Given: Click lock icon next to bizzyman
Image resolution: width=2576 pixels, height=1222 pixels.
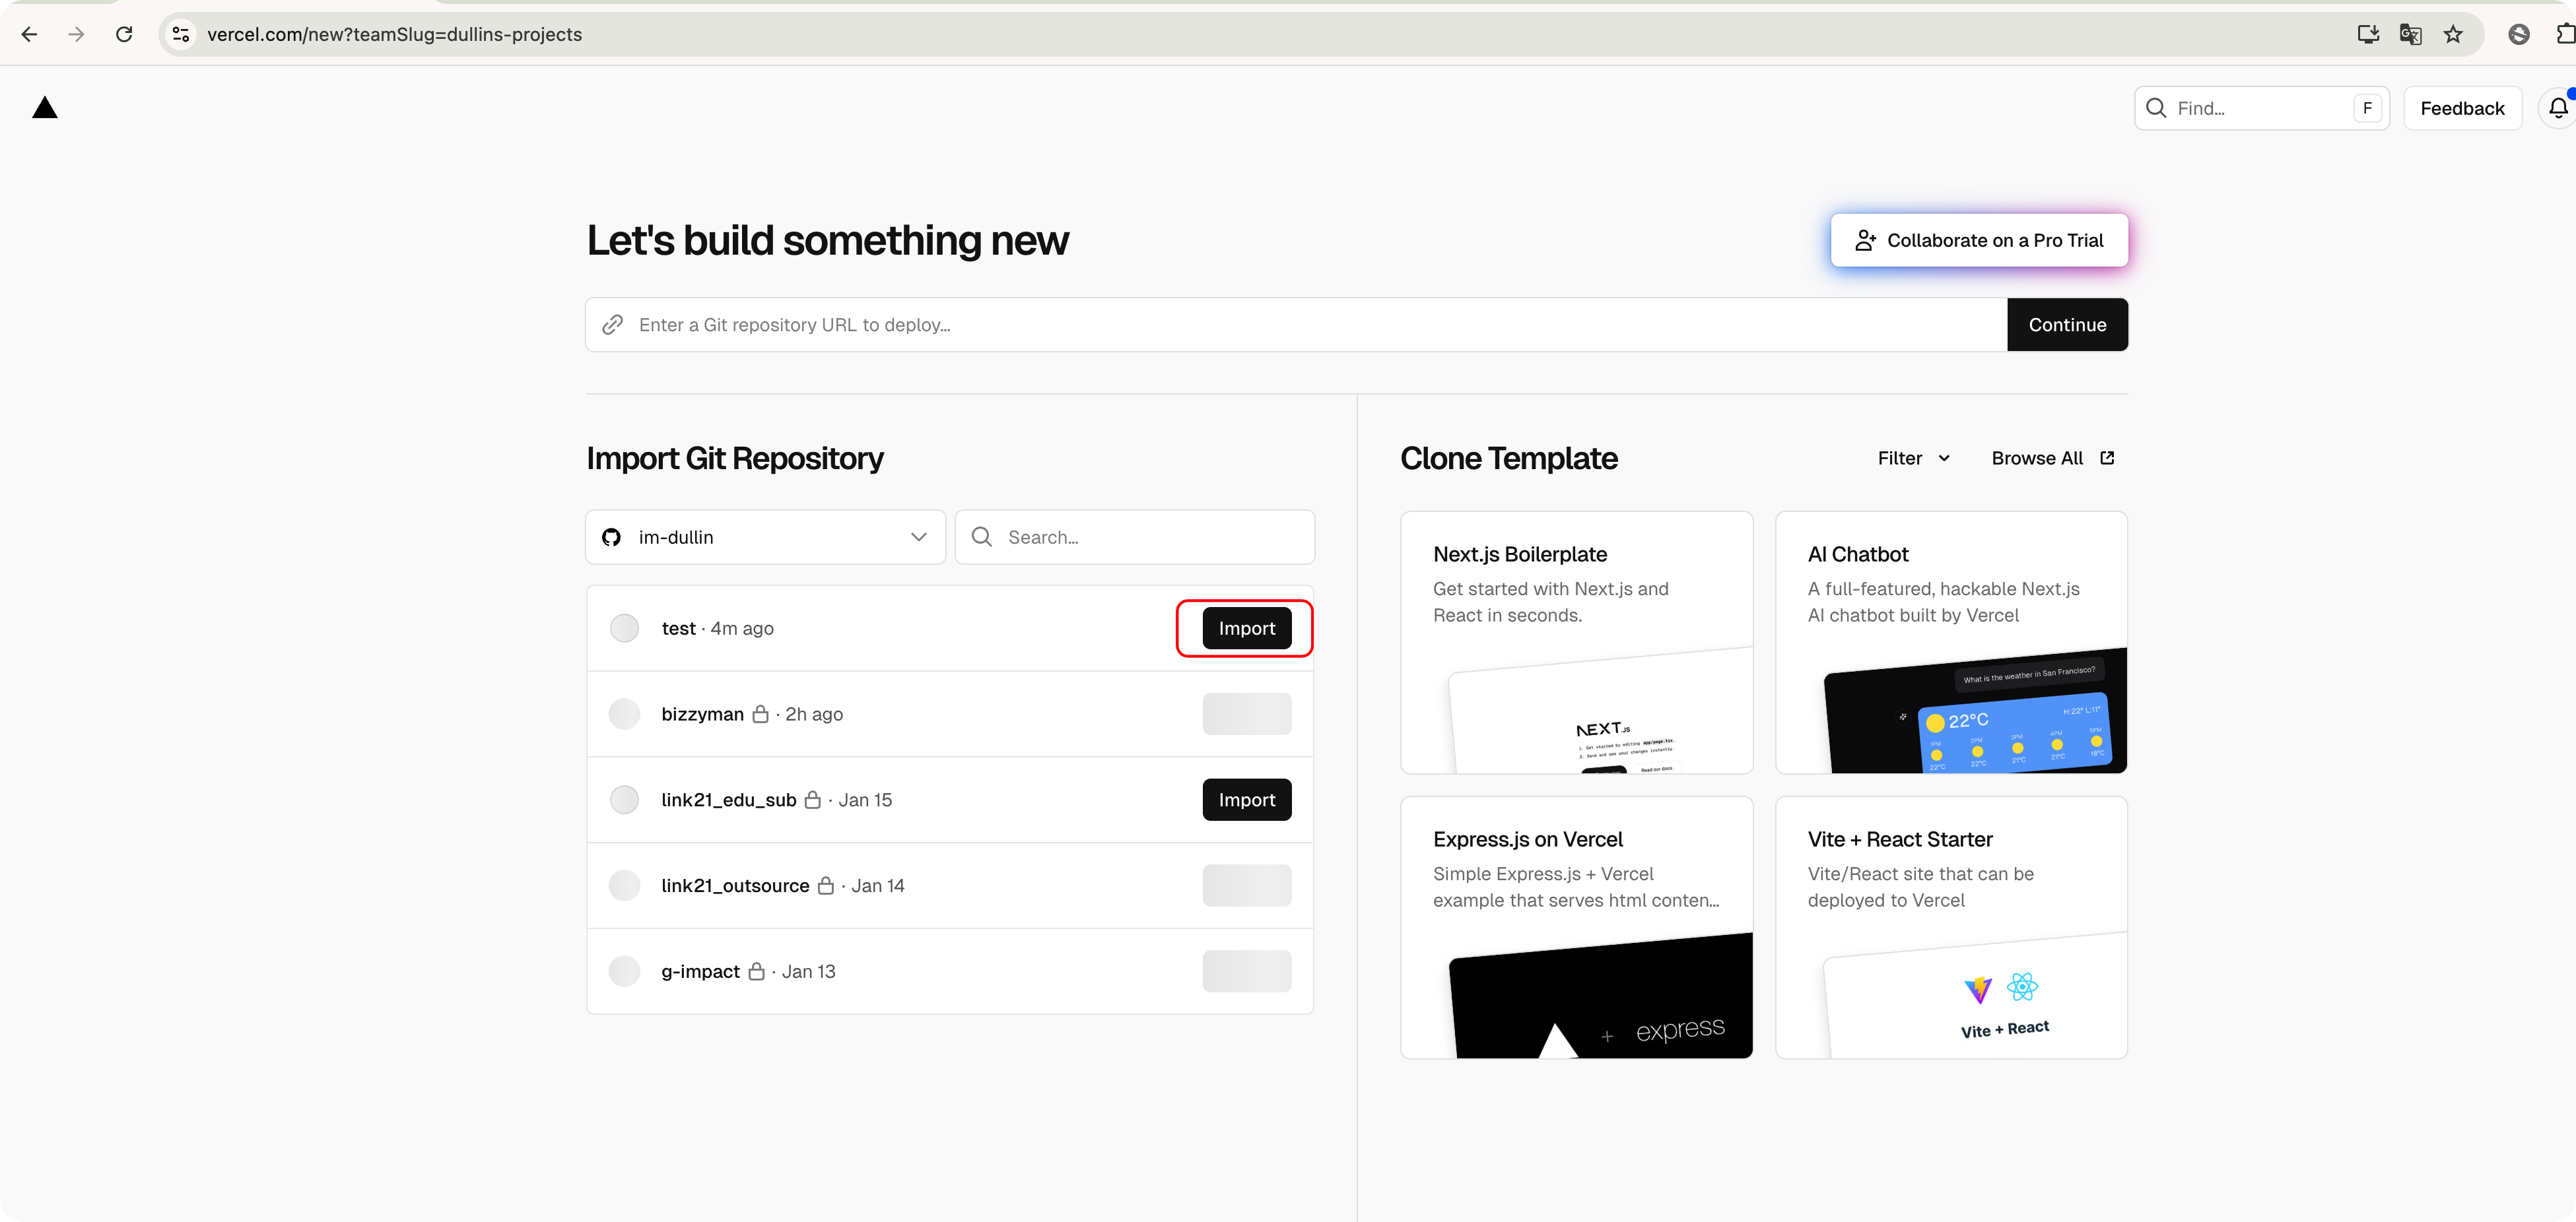Looking at the screenshot, I should [x=760, y=713].
